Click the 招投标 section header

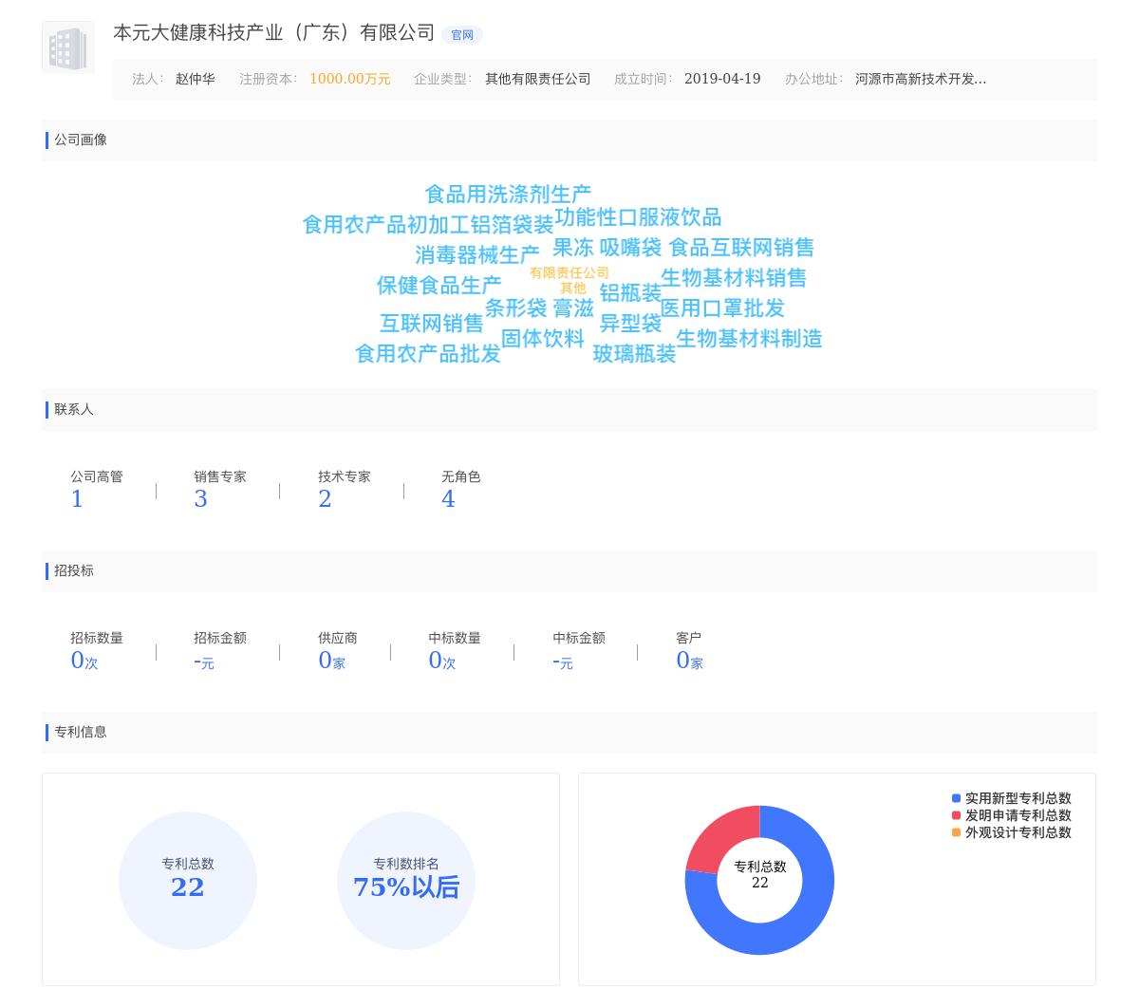pyautogui.click(x=569, y=571)
